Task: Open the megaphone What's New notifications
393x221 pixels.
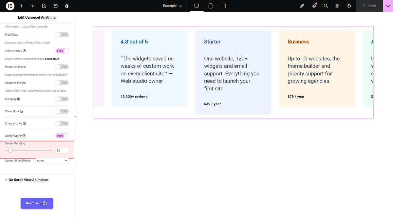Action: click(x=314, y=6)
